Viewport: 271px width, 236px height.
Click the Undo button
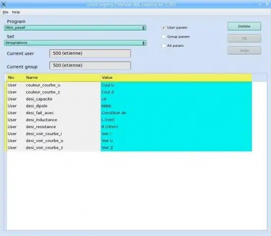[x=244, y=50]
